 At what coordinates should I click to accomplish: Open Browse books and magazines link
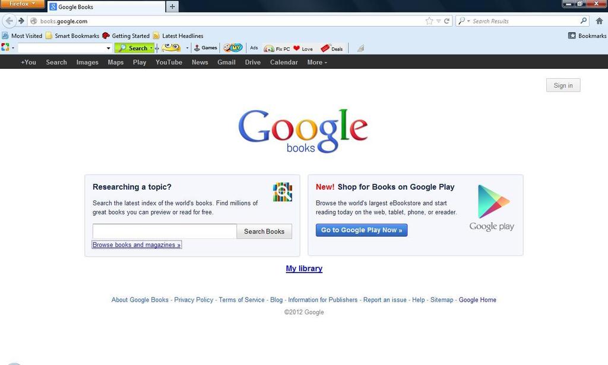click(137, 245)
